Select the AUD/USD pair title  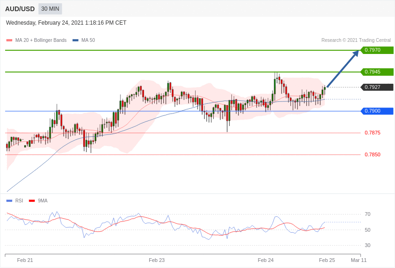coord(20,9)
